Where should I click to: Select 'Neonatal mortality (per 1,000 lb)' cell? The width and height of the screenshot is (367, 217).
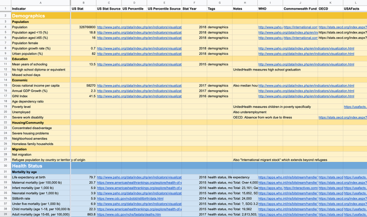coord(40,193)
